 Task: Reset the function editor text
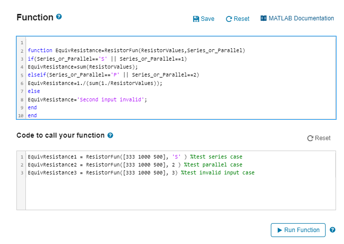[237, 19]
